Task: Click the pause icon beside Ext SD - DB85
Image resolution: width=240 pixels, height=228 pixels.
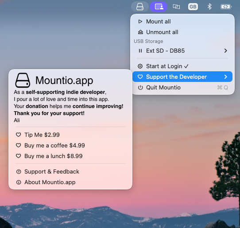Action: [140, 50]
